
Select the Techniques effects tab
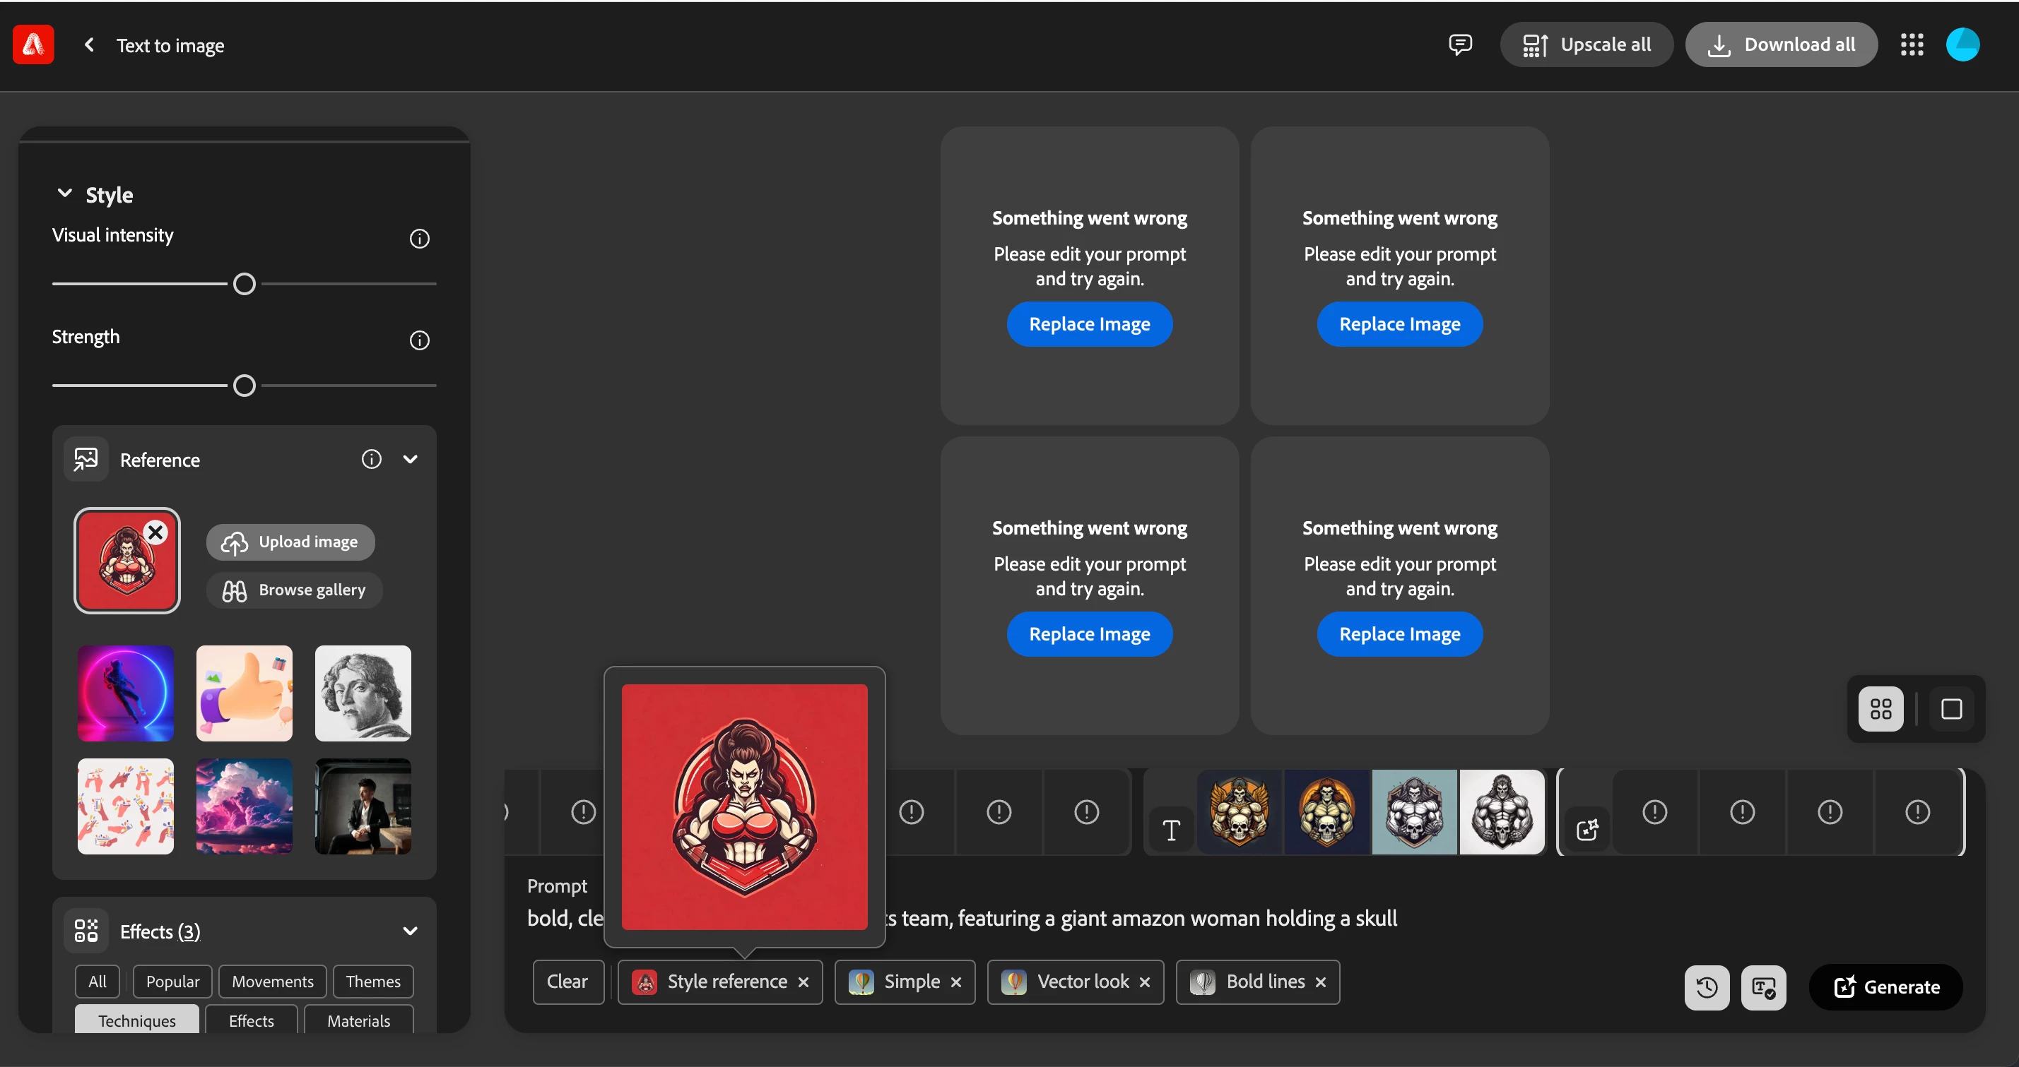pyautogui.click(x=136, y=1020)
